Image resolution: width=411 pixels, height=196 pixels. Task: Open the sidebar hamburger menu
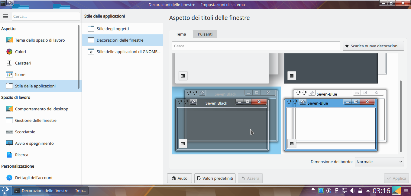coord(5,16)
